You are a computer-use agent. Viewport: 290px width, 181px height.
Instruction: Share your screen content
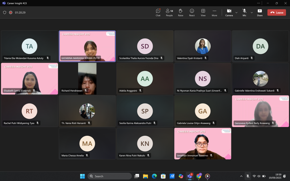click(x=260, y=12)
